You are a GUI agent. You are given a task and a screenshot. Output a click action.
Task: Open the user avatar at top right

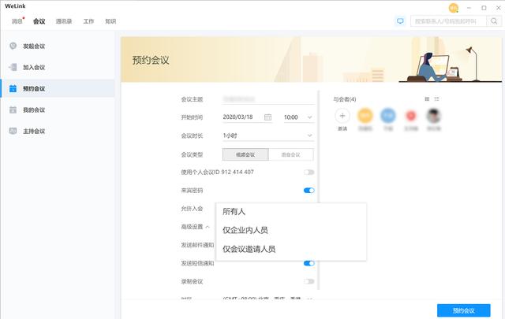[454, 8]
